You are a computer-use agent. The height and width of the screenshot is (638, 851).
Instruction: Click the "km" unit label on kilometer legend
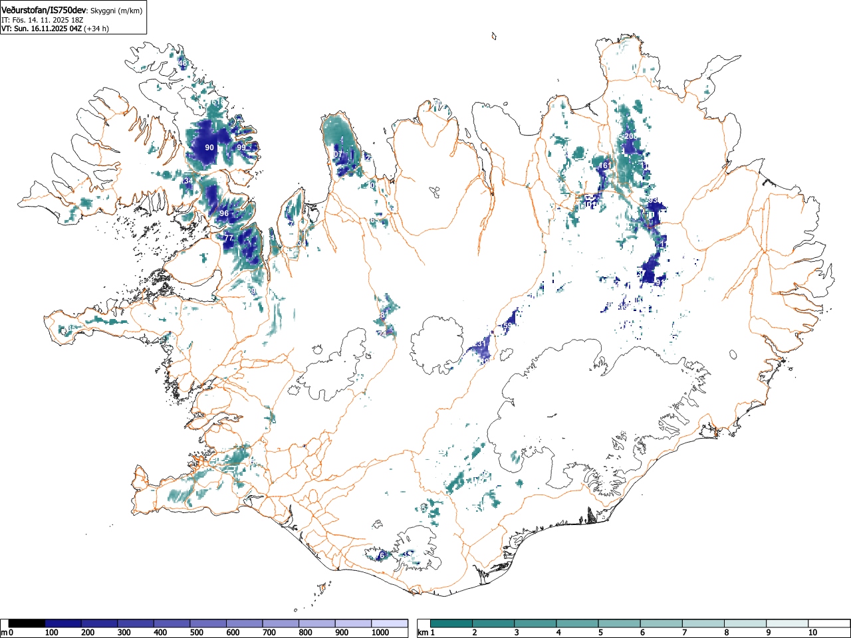tap(422, 633)
